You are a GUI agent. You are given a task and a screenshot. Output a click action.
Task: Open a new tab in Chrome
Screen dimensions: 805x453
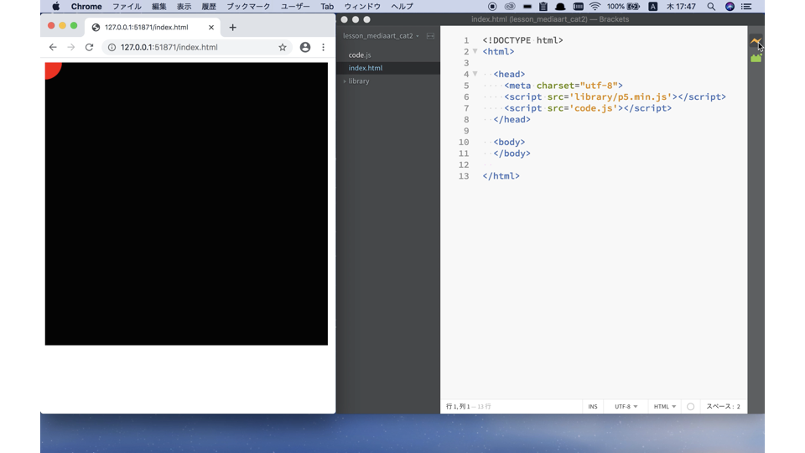tap(232, 27)
